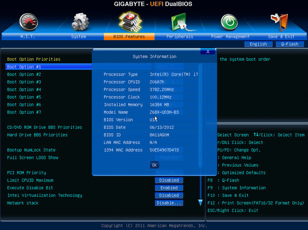This screenshot has height=230, width=308.
Task: Select Limit CPUID Maximum label
Action: click(30, 180)
